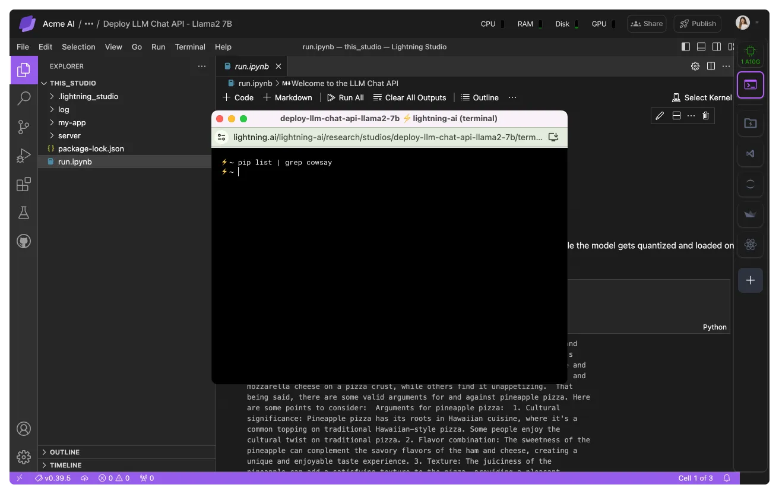This screenshot has height=494, width=779.
Task: Open the Explorer view in activity bar
Action: pyautogui.click(x=24, y=70)
